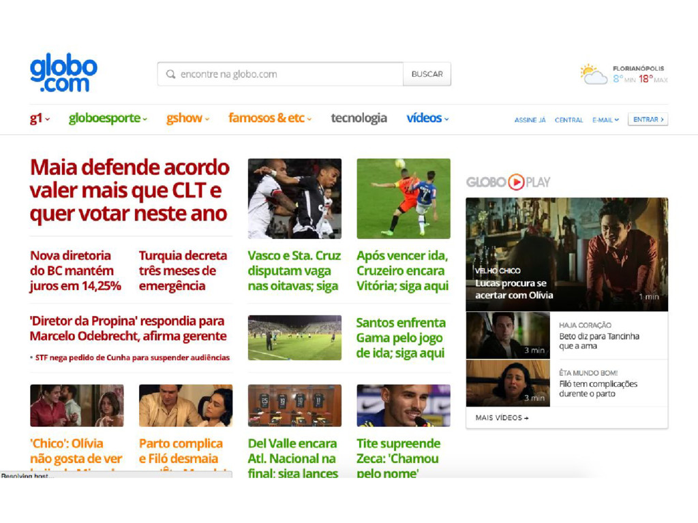The width and height of the screenshot is (698, 523).
Task: Open 'Nova diretoria do BC mantém juros' story
Action: click(x=76, y=271)
